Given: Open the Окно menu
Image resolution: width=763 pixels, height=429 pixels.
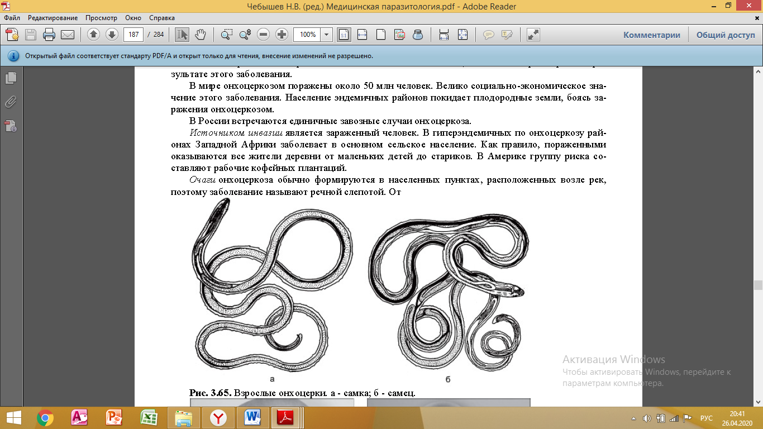Looking at the screenshot, I should click(133, 18).
